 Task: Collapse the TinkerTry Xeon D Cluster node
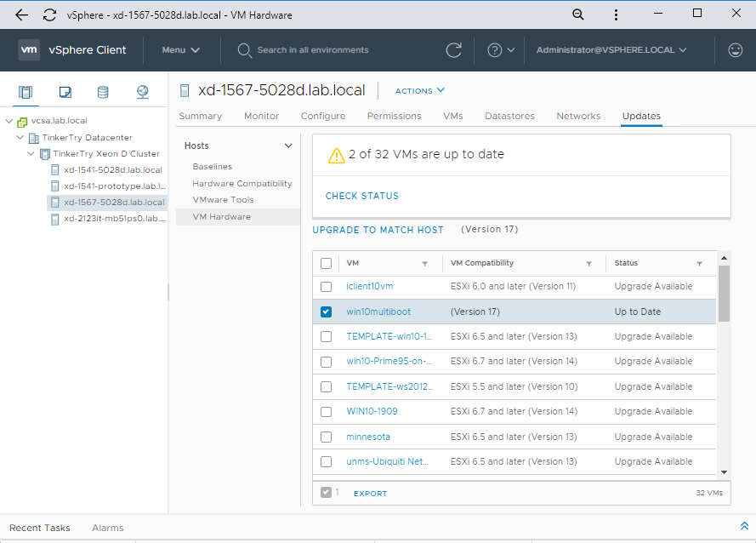click(x=31, y=153)
